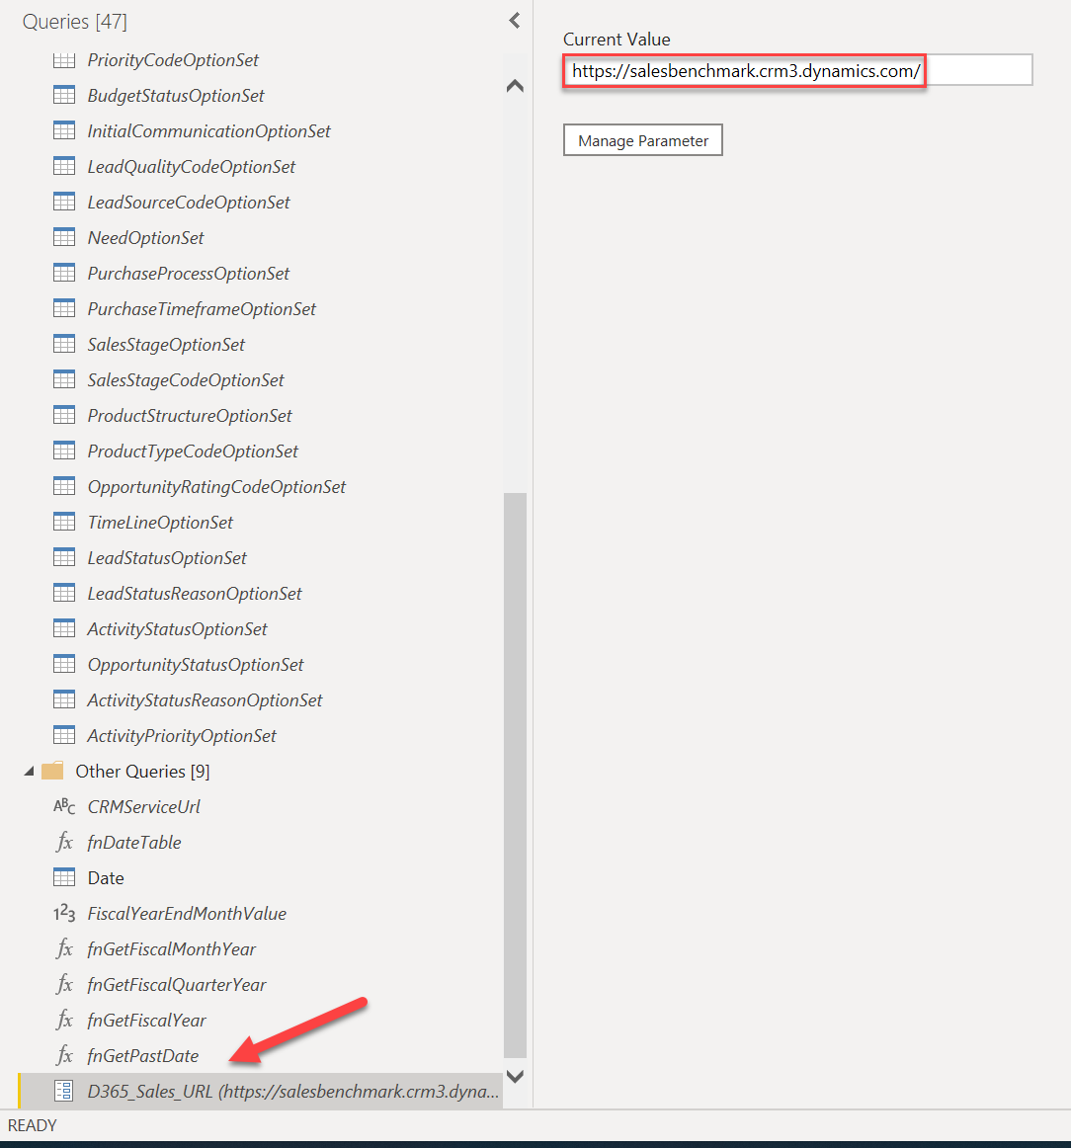Click the fnGetFiscalQuarterYear function icon
The width and height of the screenshot is (1071, 1148).
tap(64, 985)
